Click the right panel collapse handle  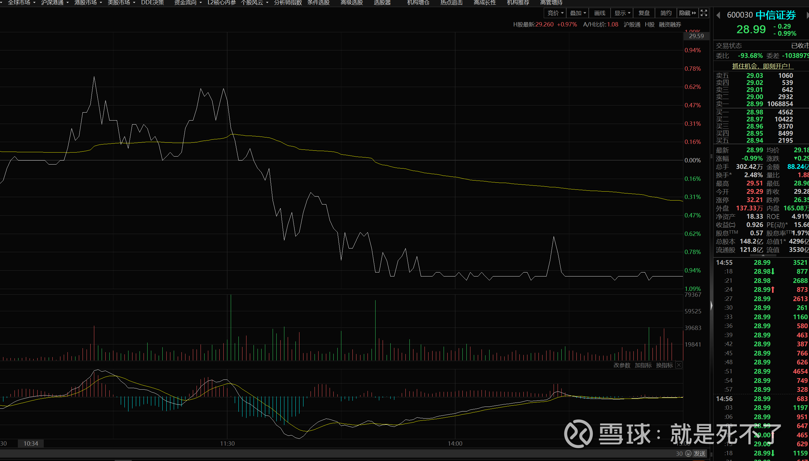click(x=711, y=305)
